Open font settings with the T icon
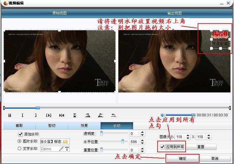 click(67, 149)
